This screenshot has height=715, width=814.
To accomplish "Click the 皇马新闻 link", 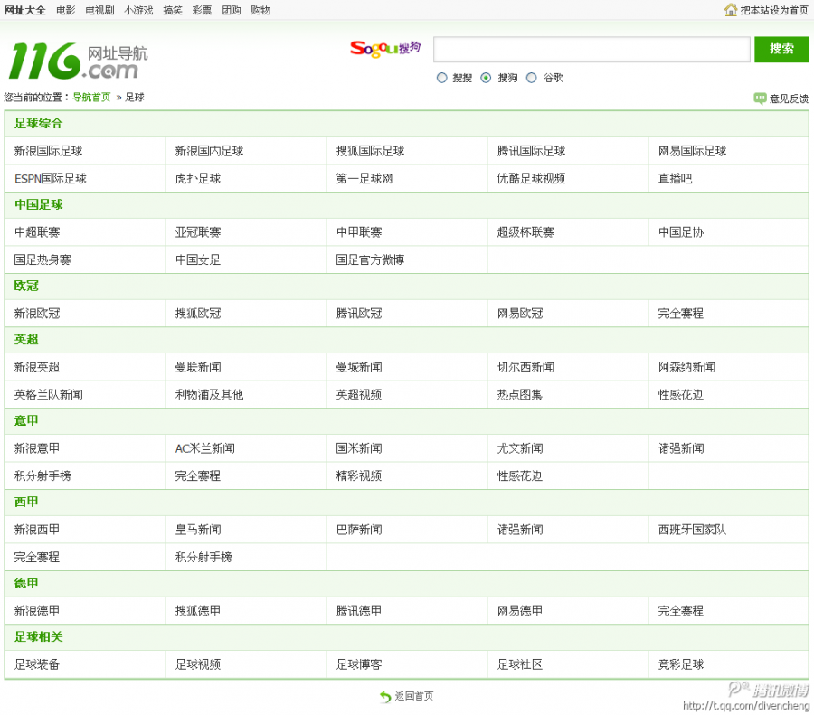I will tap(198, 530).
